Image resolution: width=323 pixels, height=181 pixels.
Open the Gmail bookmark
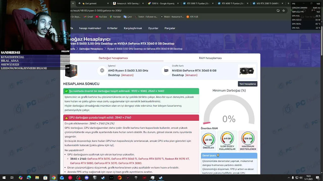click(88, 17)
